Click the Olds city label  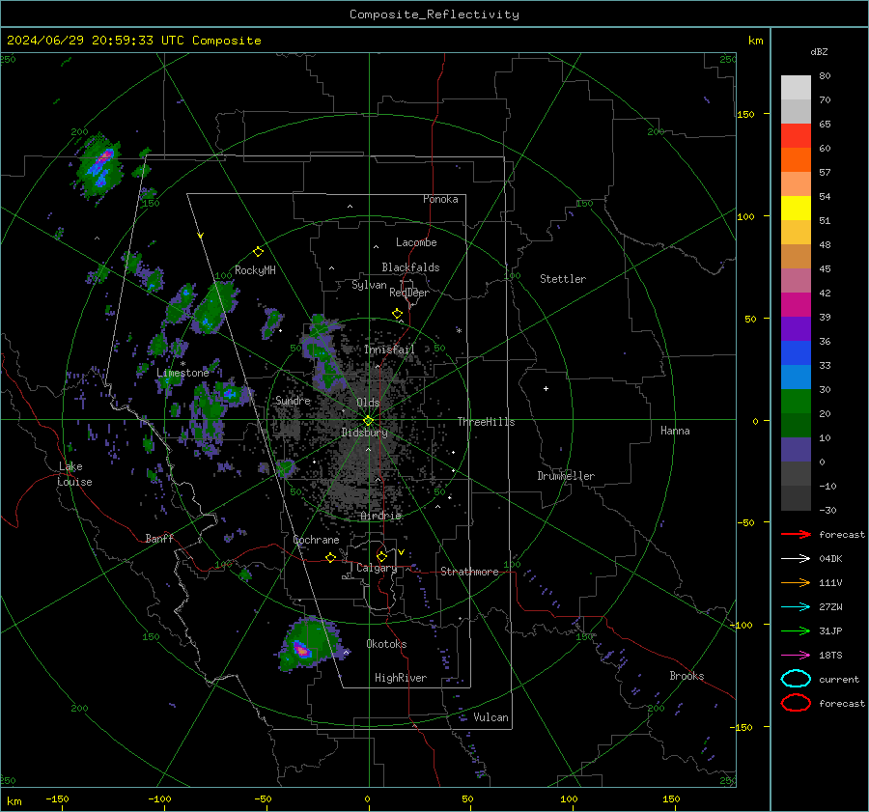[368, 403]
